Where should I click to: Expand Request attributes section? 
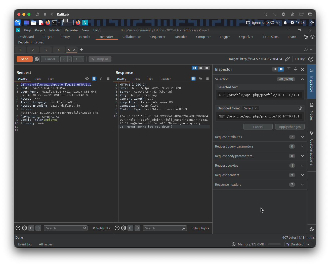click(x=302, y=137)
